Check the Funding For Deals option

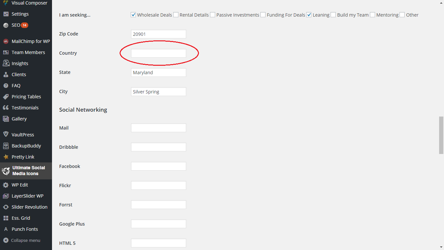263,15
